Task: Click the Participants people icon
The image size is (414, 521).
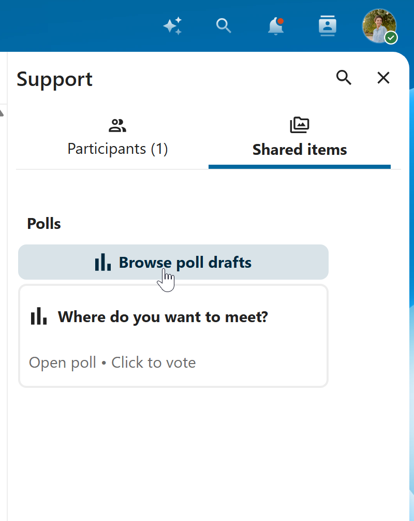Action: (117, 125)
